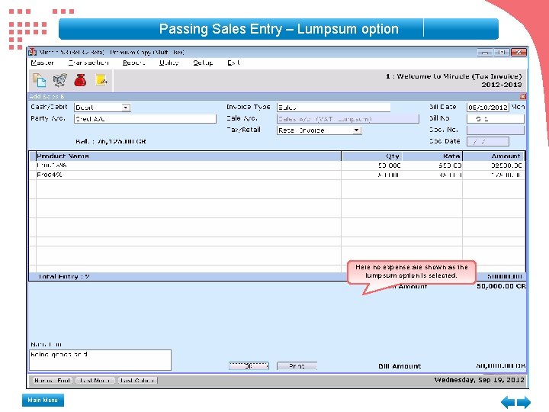Screen dimensions: 549x412
Task: Click the Bill Date field
Action: [487, 108]
